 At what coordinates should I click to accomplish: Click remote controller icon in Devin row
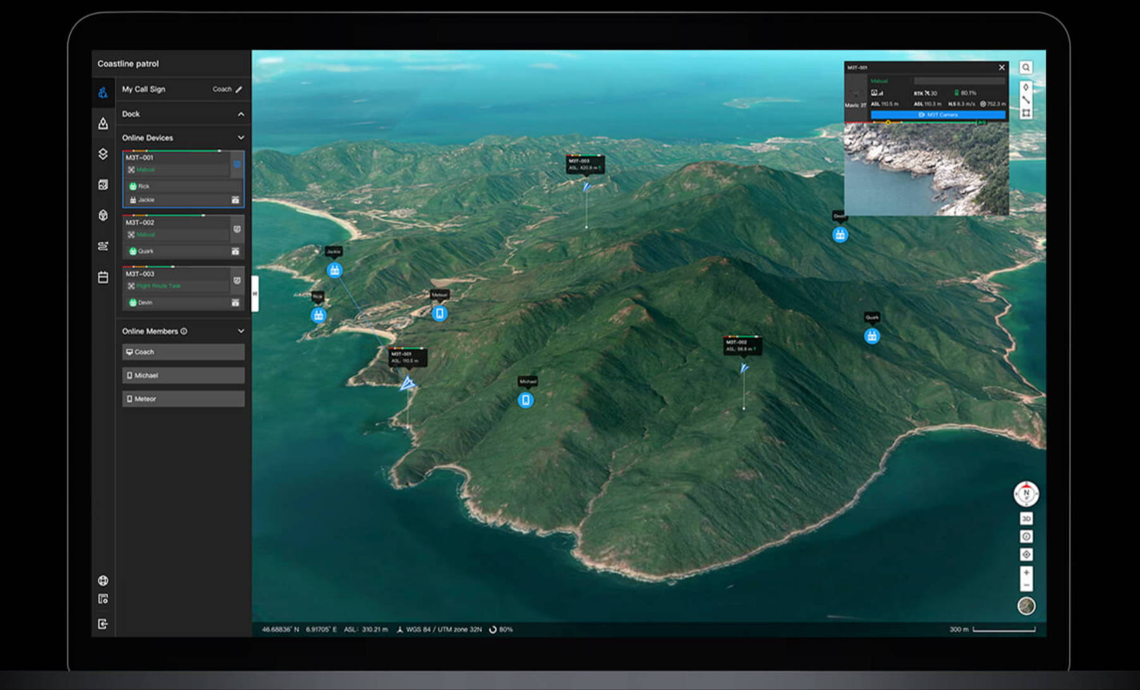[235, 303]
